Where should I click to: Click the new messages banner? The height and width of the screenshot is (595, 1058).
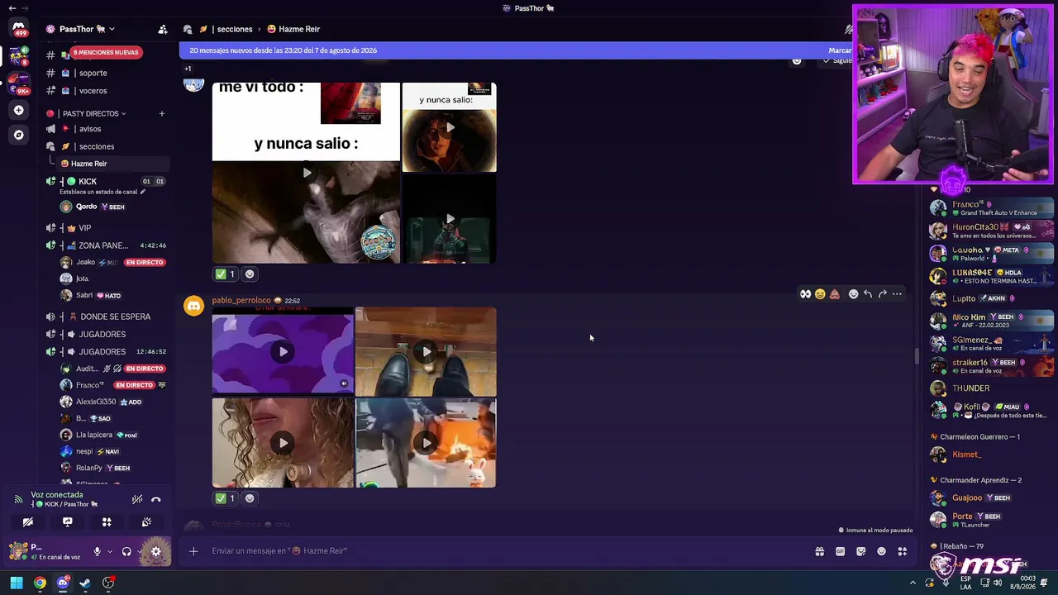(516, 50)
